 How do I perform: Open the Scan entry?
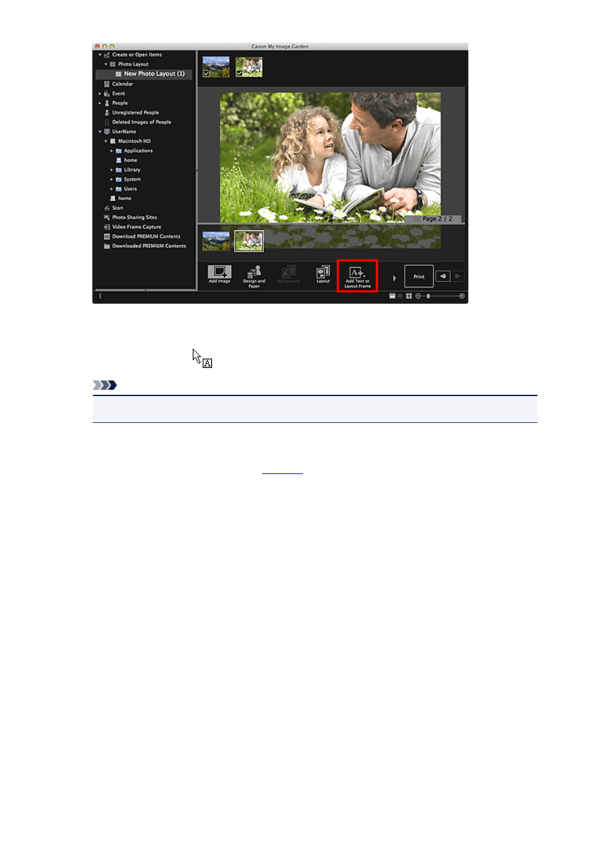click(x=117, y=208)
